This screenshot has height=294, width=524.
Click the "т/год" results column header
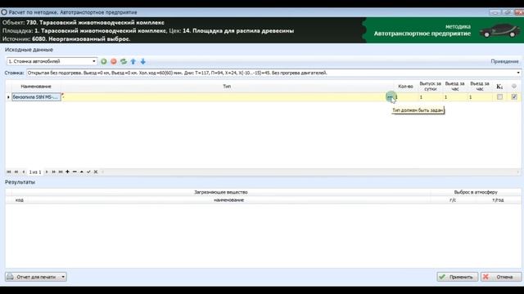click(498, 200)
